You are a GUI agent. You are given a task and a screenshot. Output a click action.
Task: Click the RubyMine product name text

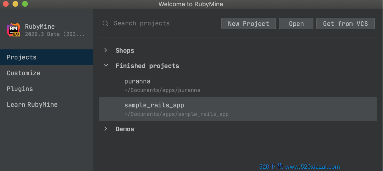click(x=40, y=27)
